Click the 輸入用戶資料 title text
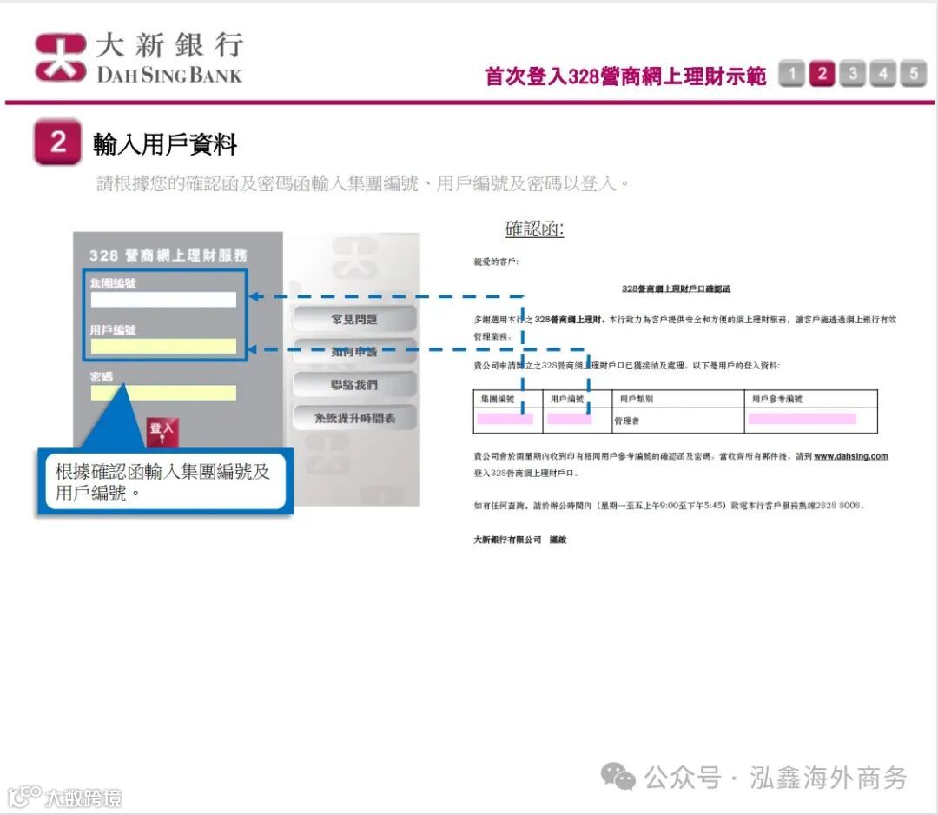This screenshot has width=938, height=815. coord(164,144)
